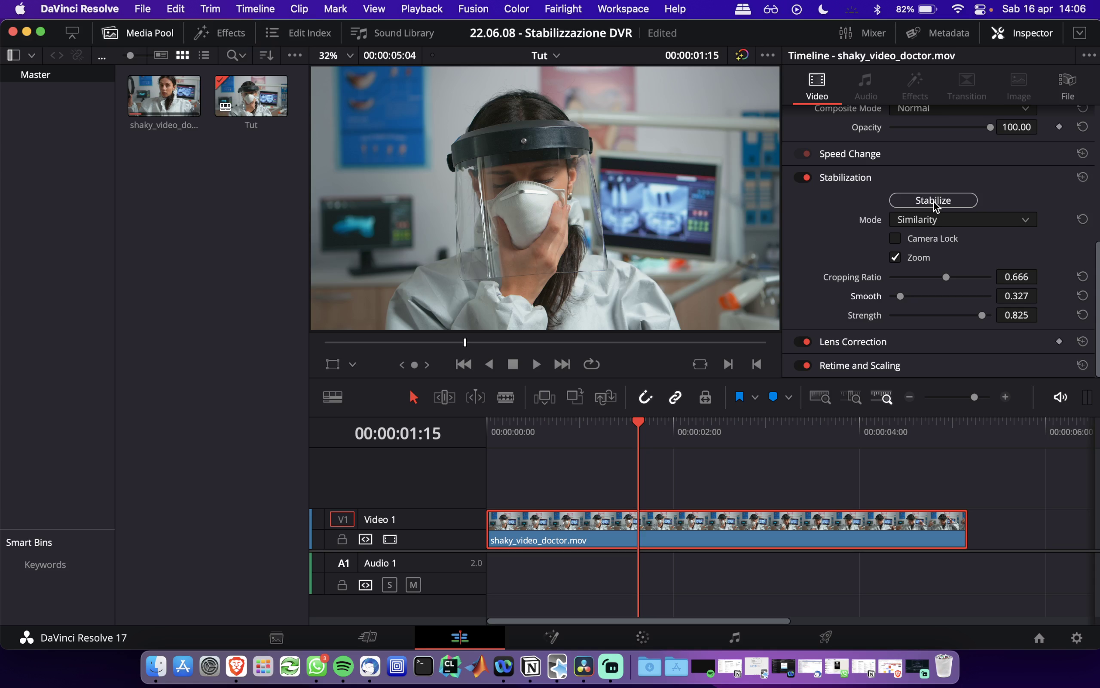Select the Blade Edit Mode tool
This screenshot has height=688, width=1100.
pyautogui.click(x=505, y=397)
